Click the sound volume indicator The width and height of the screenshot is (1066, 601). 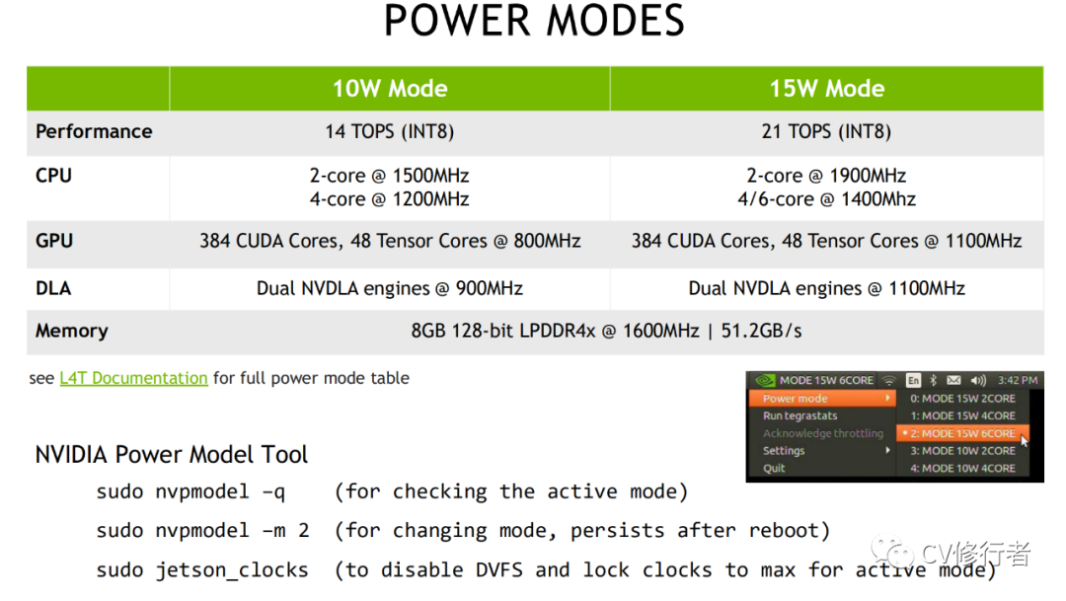click(x=978, y=381)
